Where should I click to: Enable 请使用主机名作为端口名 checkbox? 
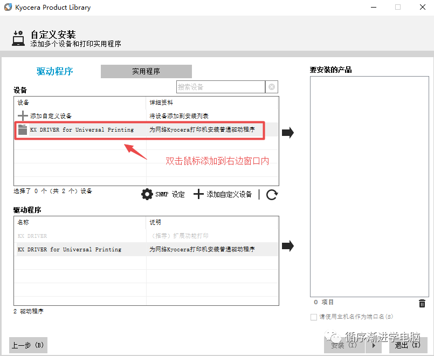tap(314, 317)
